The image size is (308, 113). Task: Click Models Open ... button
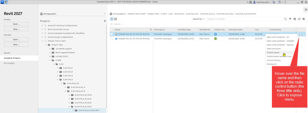pos(16,24)
